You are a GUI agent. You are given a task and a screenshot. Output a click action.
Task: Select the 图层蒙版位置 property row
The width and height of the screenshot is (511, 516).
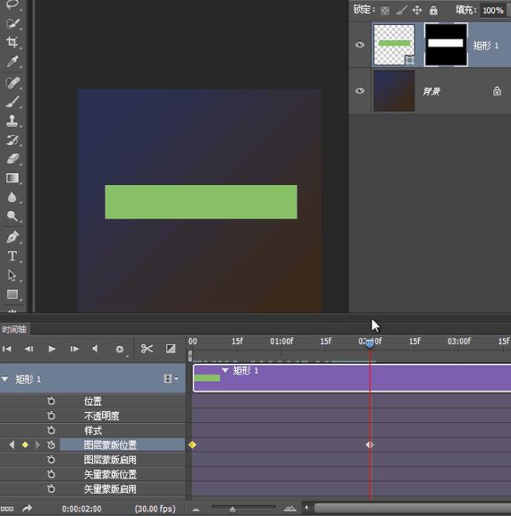pos(110,445)
